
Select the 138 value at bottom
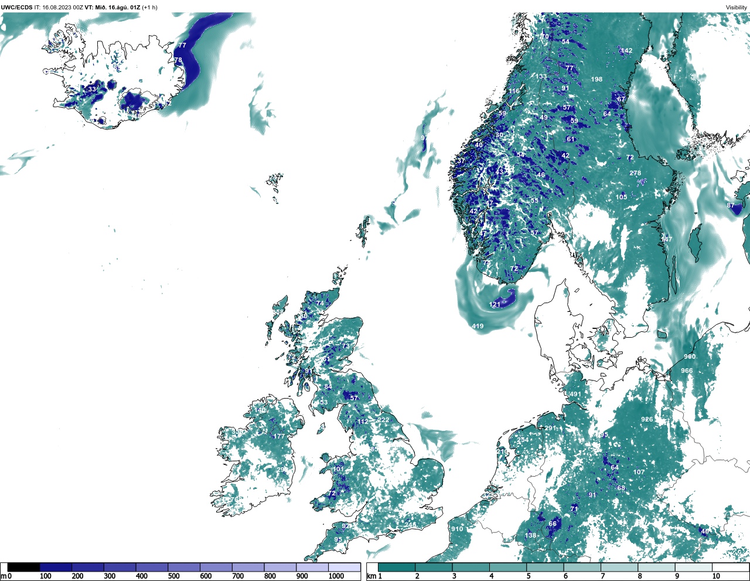click(x=530, y=535)
